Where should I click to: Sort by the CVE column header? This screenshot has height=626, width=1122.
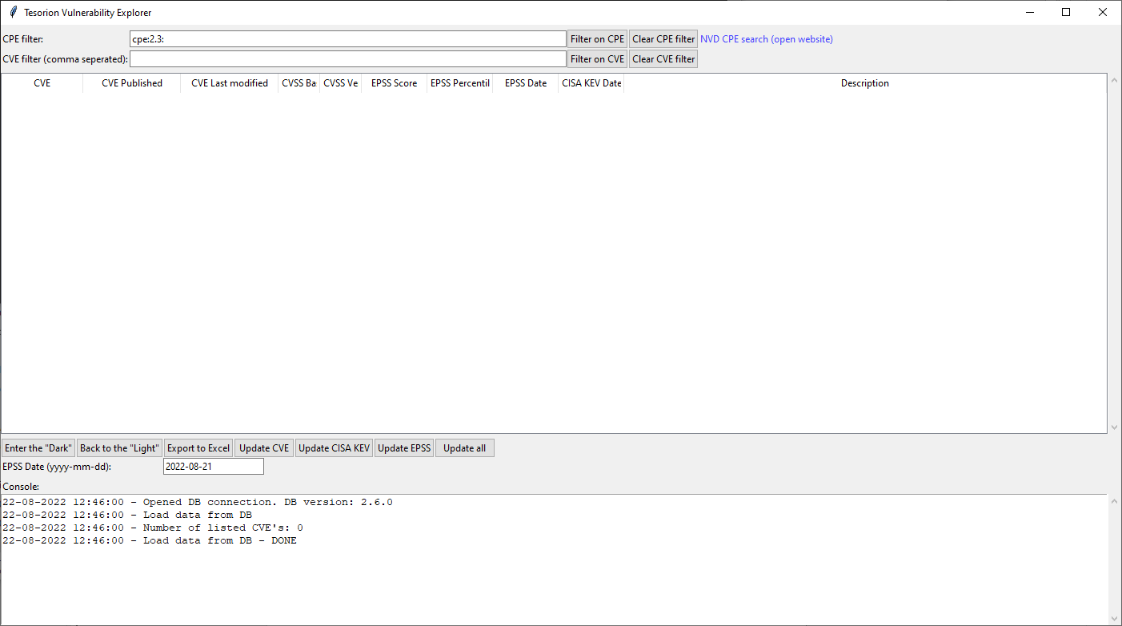42,82
